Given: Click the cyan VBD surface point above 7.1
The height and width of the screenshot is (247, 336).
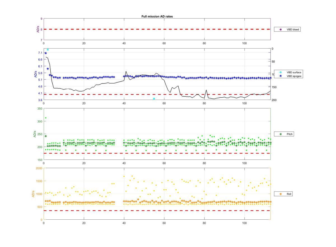Looking at the screenshot, I should [48, 50].
